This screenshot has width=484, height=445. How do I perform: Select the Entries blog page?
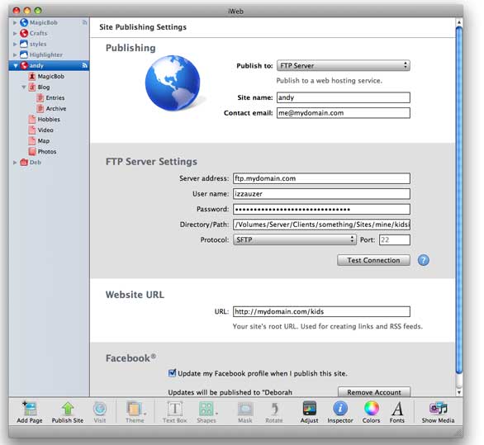(50, 97)
